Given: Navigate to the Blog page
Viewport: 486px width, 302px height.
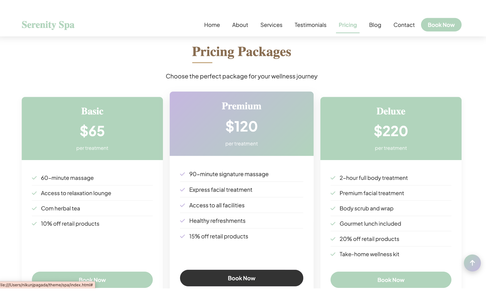Looking at the screenshot, I should coord(375,25).
